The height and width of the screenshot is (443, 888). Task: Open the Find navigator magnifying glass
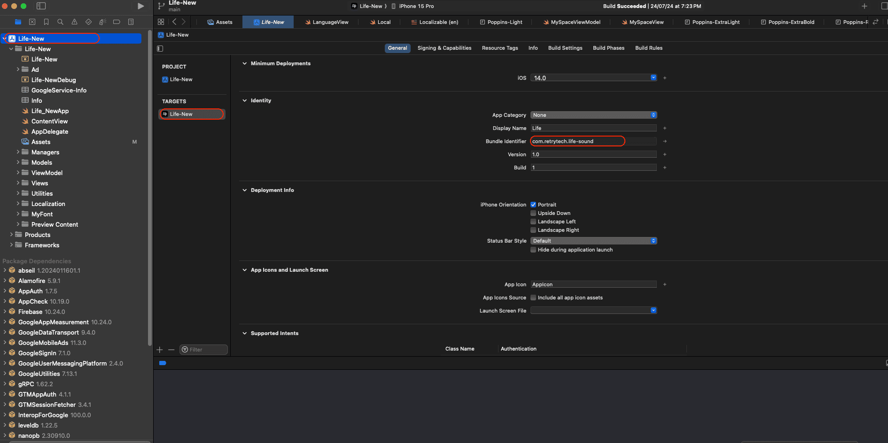point(60,22)
